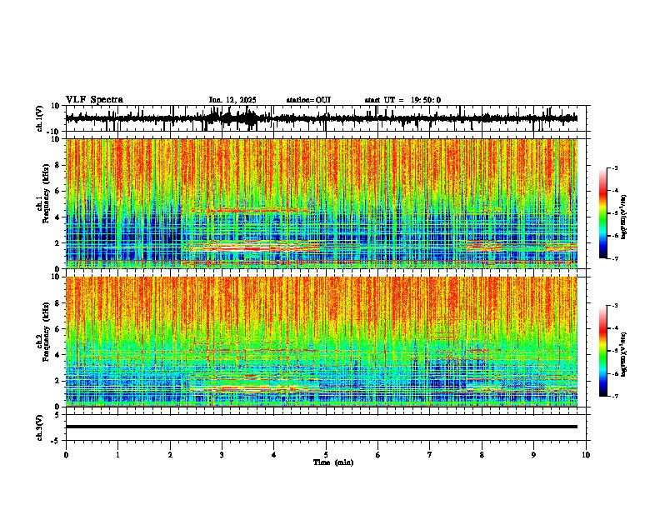Select the date text "Jan. 12, 2025"
660x510 pixels.
232,100
